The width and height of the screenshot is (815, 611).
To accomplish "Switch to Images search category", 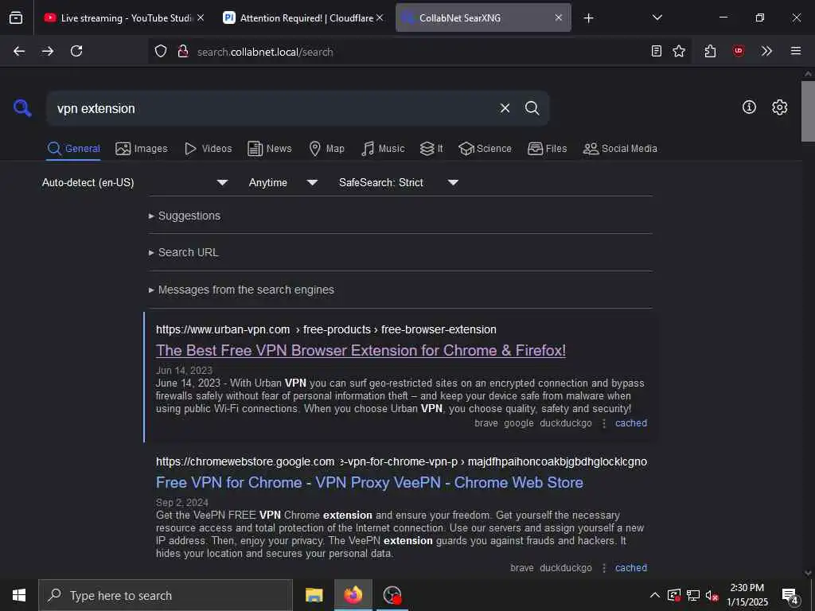I will coord(142,149).
